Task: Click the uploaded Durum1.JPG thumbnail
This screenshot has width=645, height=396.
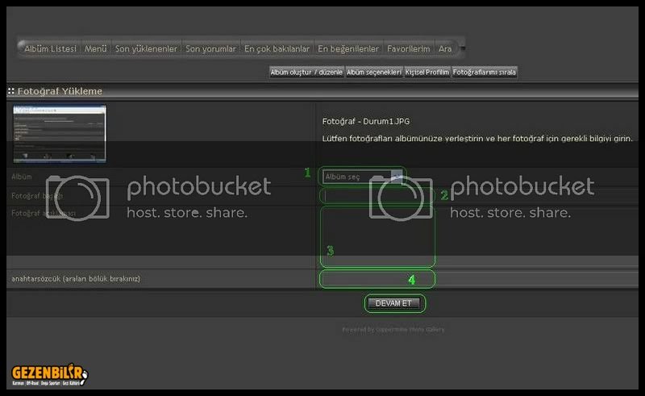Action: [59, 134]
